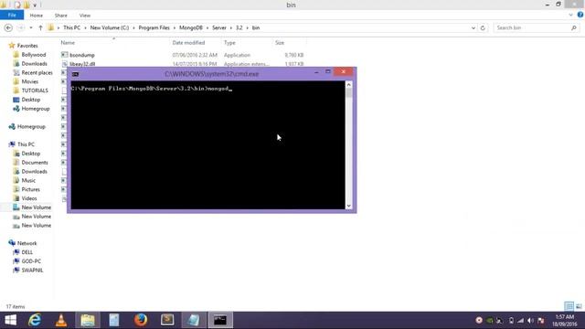Open Sublime Text taskbar icon
Screen dimensions: 585x329
coord(167,320)
